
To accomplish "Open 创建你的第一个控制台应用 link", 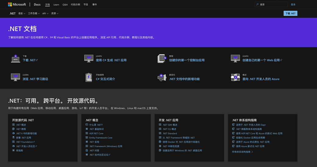I will [x=187, y=60].
